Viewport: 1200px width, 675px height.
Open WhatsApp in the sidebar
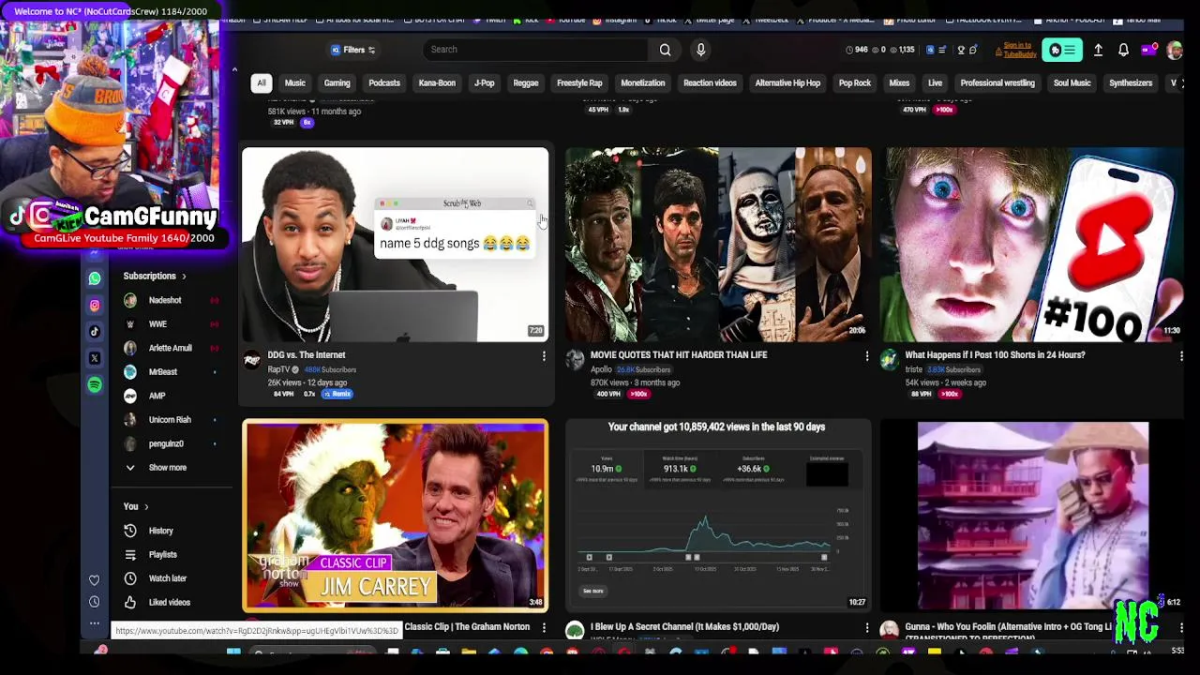pyautogui.click(x=95, y=278)
